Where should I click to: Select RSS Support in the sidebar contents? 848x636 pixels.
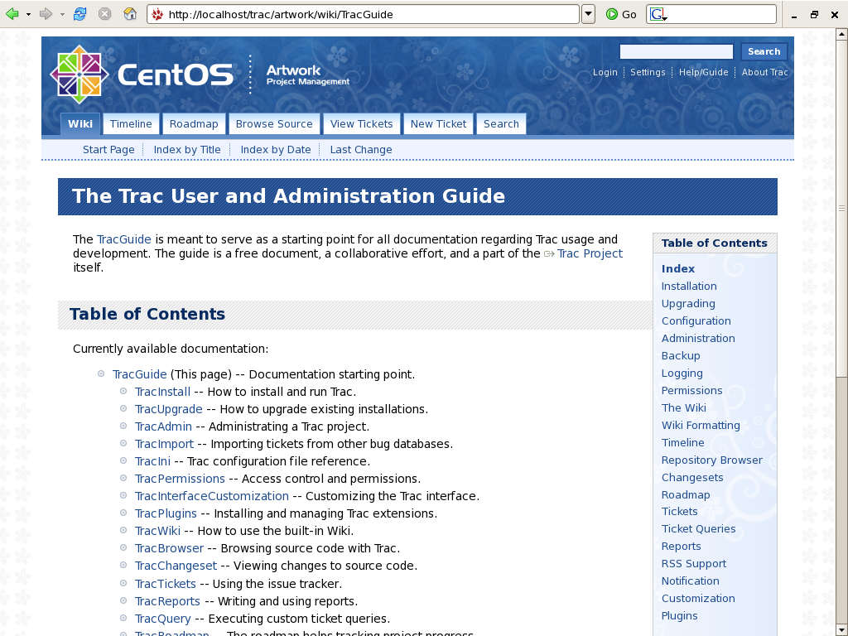[x=694, y=563]
